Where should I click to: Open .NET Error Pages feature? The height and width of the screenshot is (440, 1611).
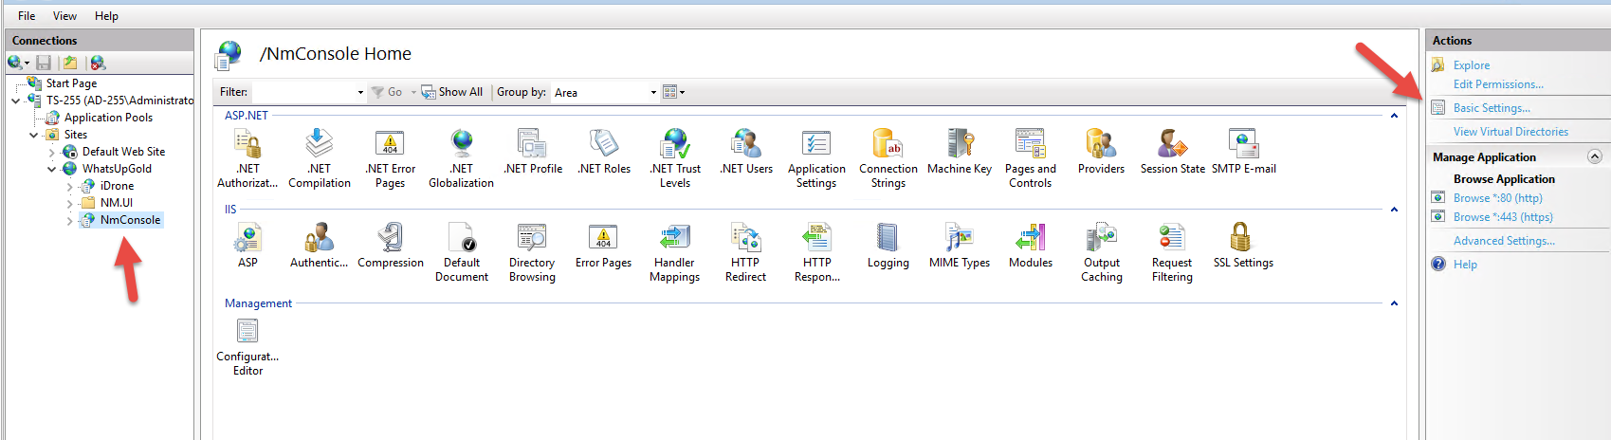[x=390, y=158]
